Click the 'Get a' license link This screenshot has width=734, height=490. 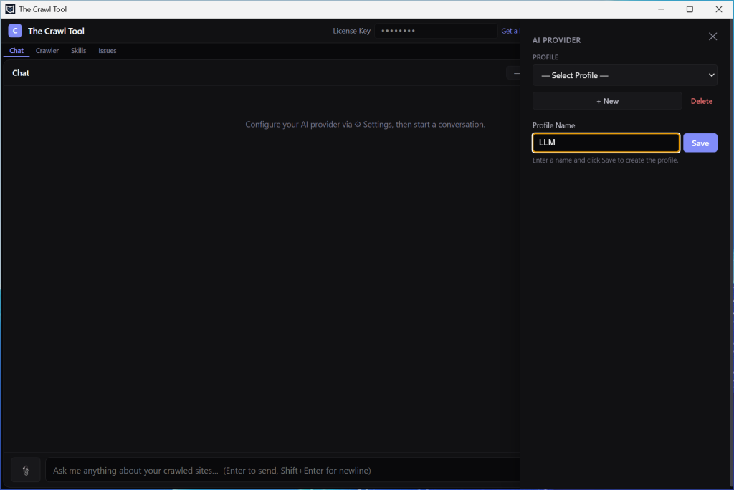pyautogui.click(x=510, y=31)
